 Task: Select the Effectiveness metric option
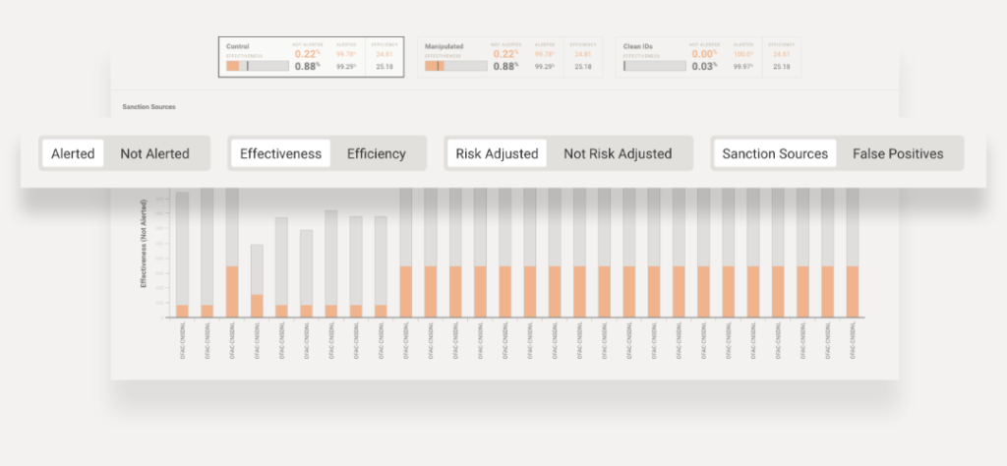[x=280, y=153]
